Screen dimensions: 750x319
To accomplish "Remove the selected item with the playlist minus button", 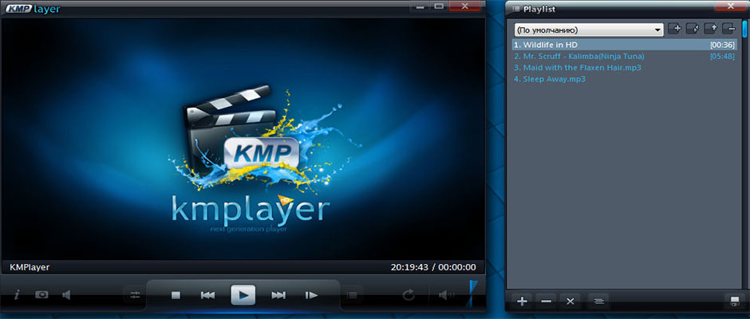I will point(546,301).
